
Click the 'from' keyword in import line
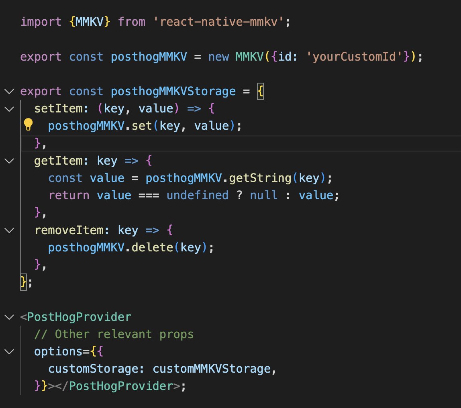131,22
